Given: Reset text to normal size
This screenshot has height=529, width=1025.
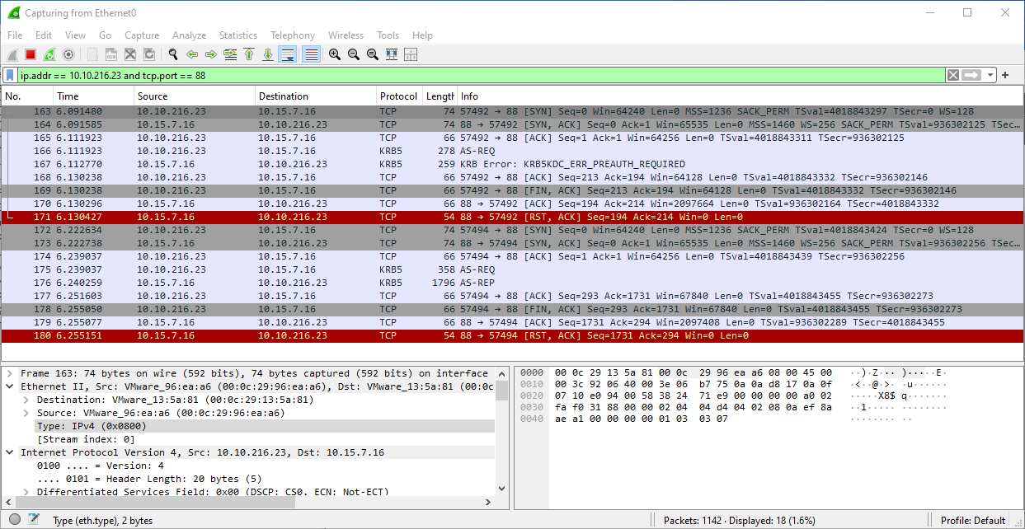Looking at the screenshot, I should click(373, 54).
